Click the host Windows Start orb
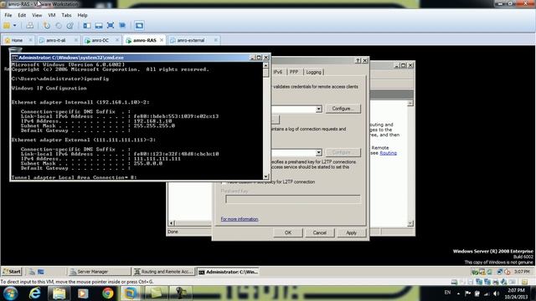 pyautogui.click(x=10, y=293)
